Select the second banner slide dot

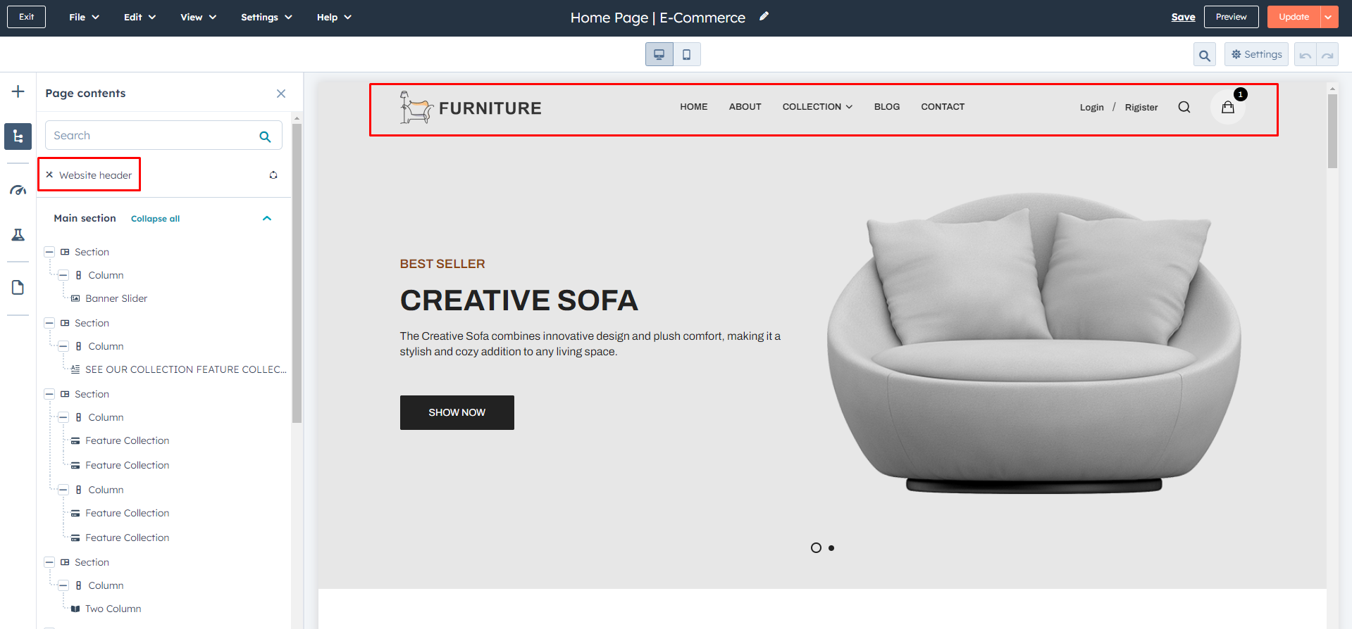[x=831, y=548]
